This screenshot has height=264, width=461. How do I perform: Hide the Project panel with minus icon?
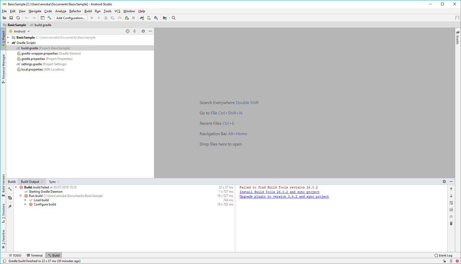coord(150,31)
